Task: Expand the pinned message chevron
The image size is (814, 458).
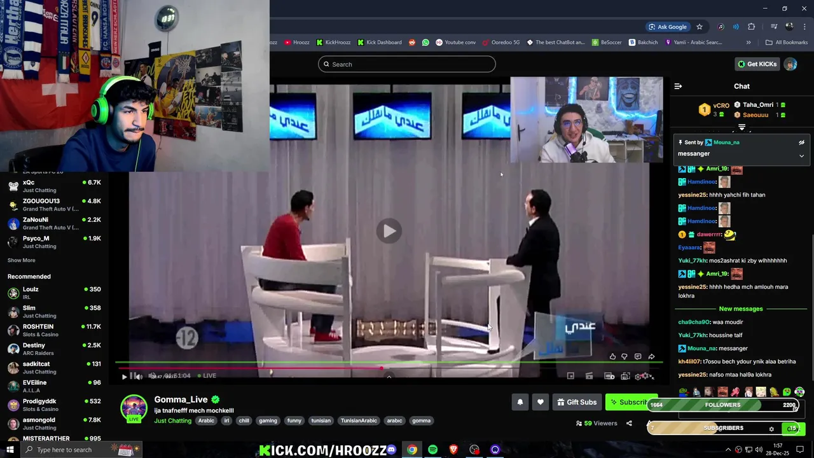Action: (801, 156)
